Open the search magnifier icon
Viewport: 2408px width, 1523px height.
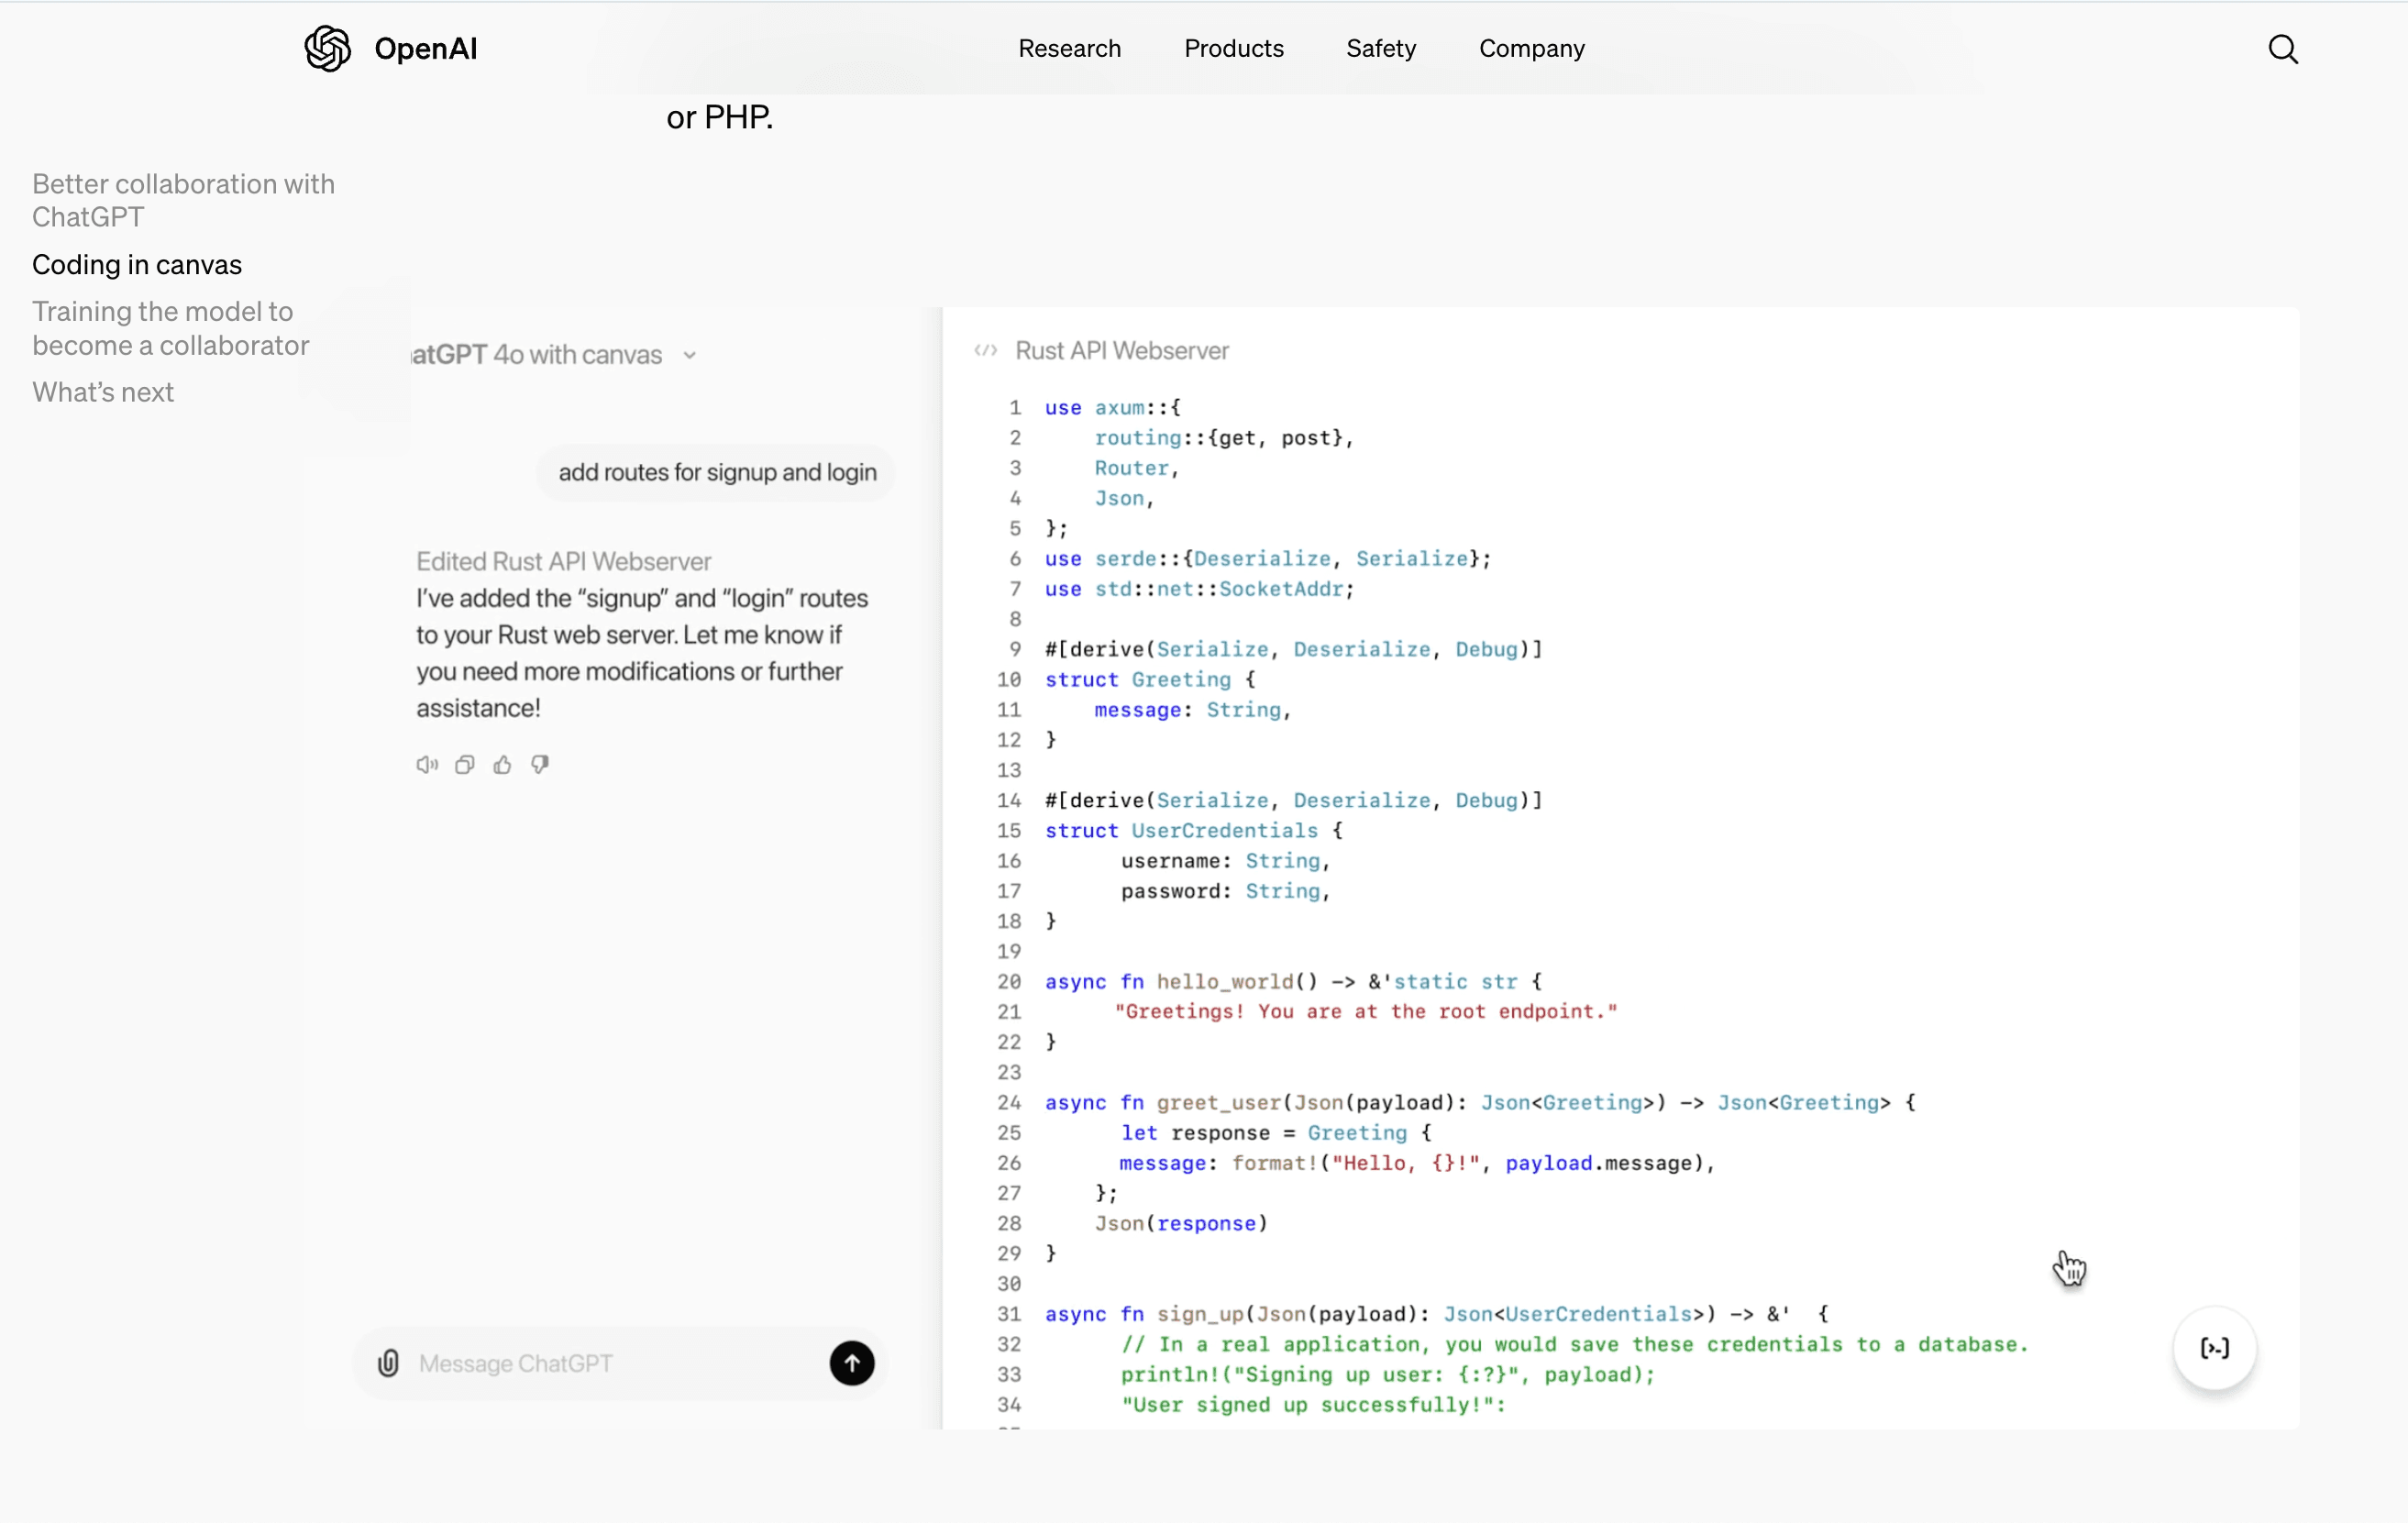[x=2282, y=49]
